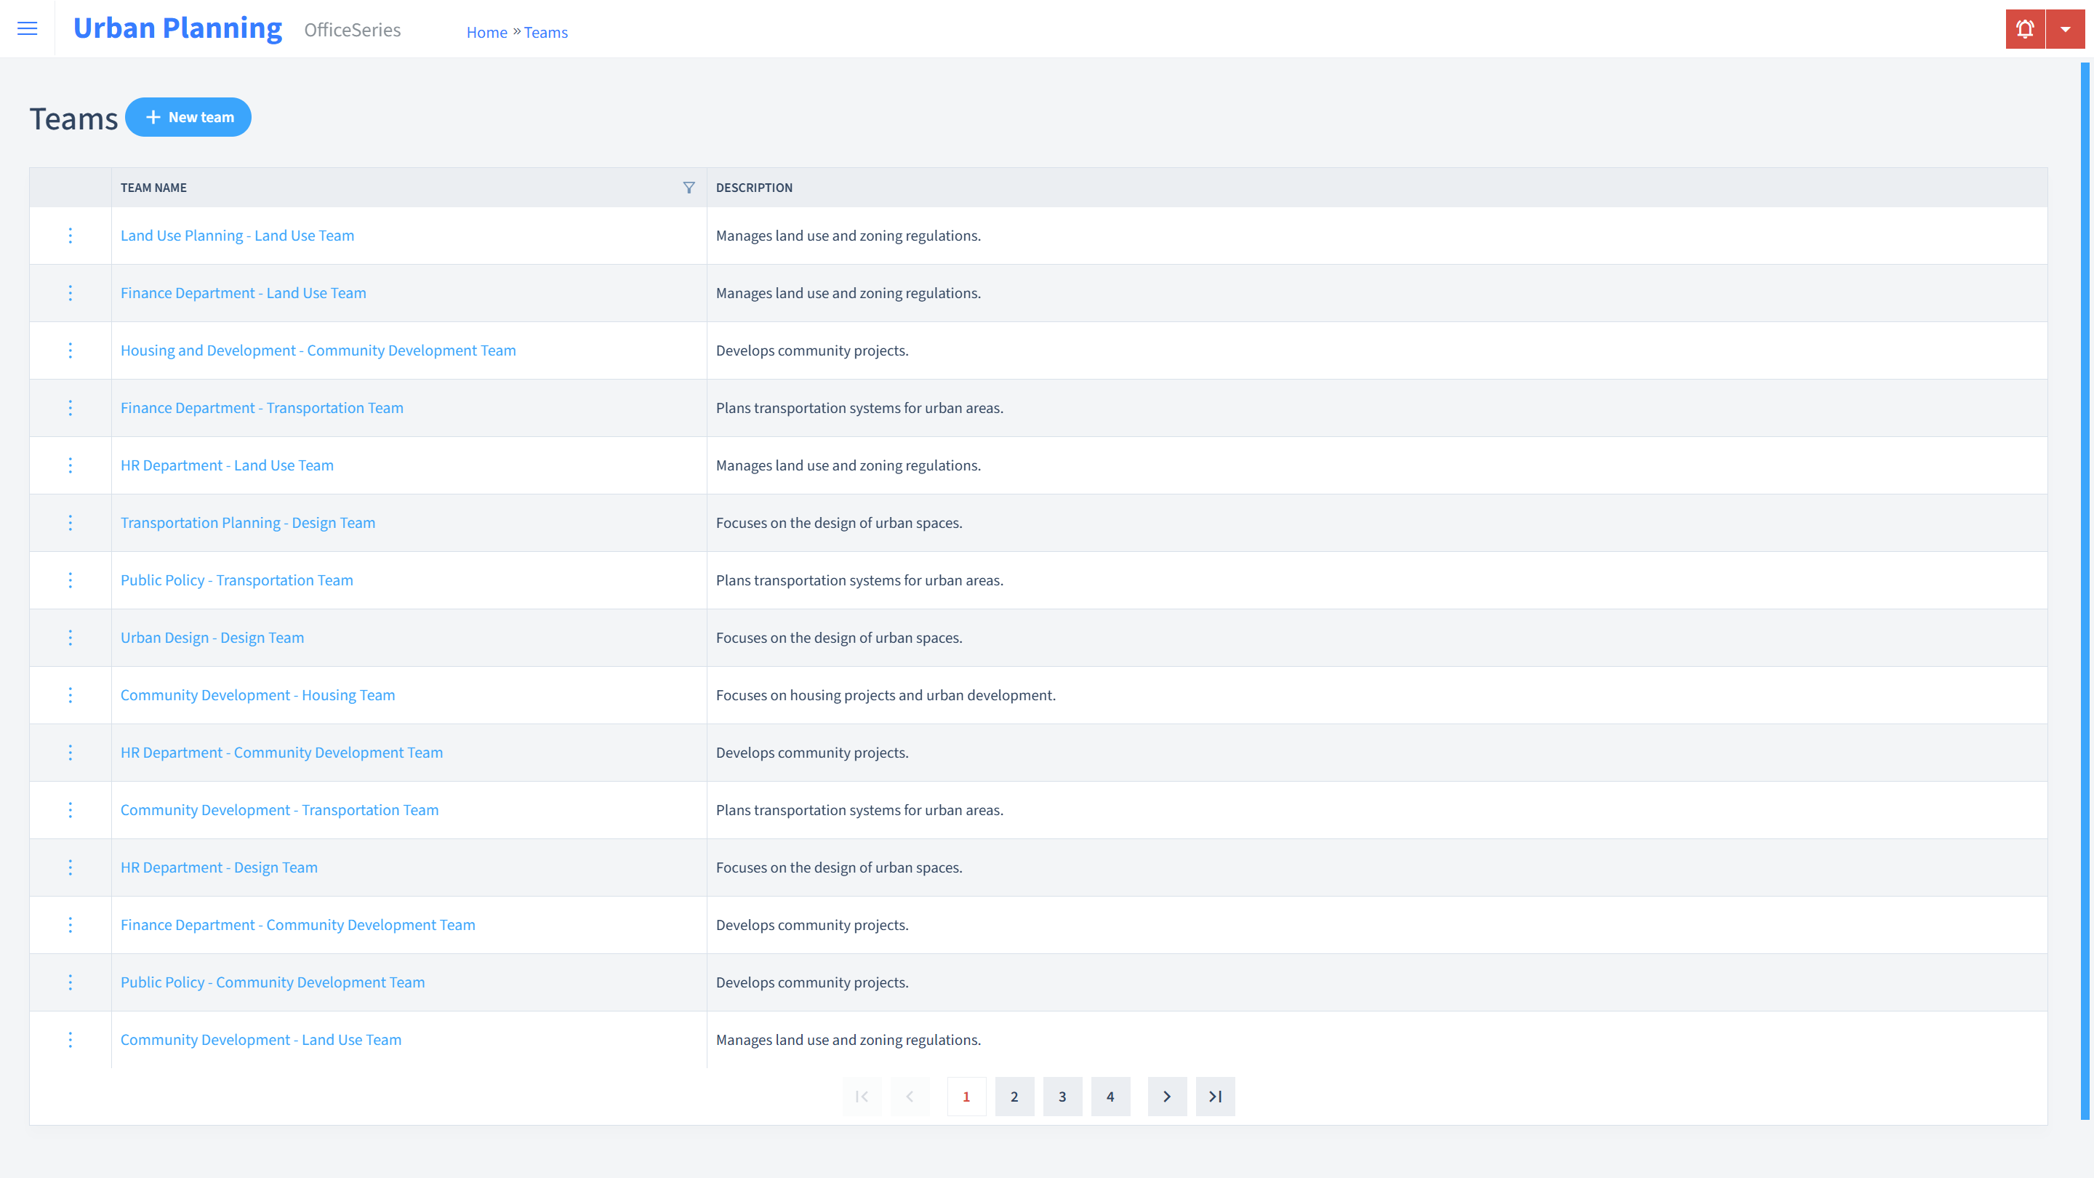Click the first page navigation arrow
The image size is (2094, 1178).
pos(862,1096)
